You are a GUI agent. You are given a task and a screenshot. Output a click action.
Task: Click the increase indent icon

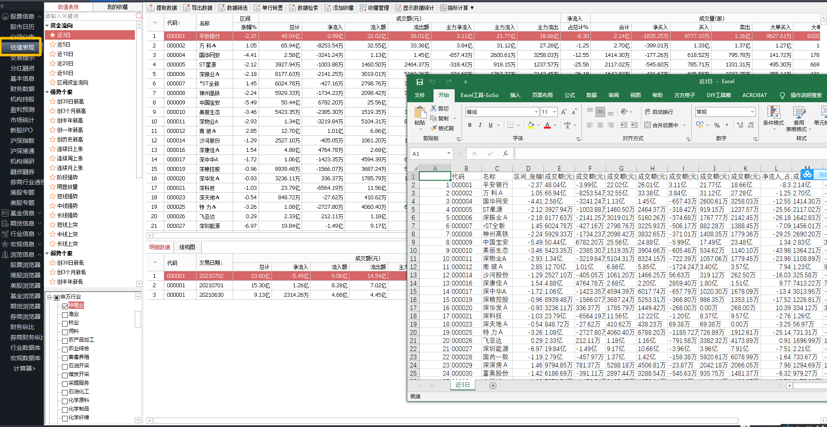click(634, 125)
